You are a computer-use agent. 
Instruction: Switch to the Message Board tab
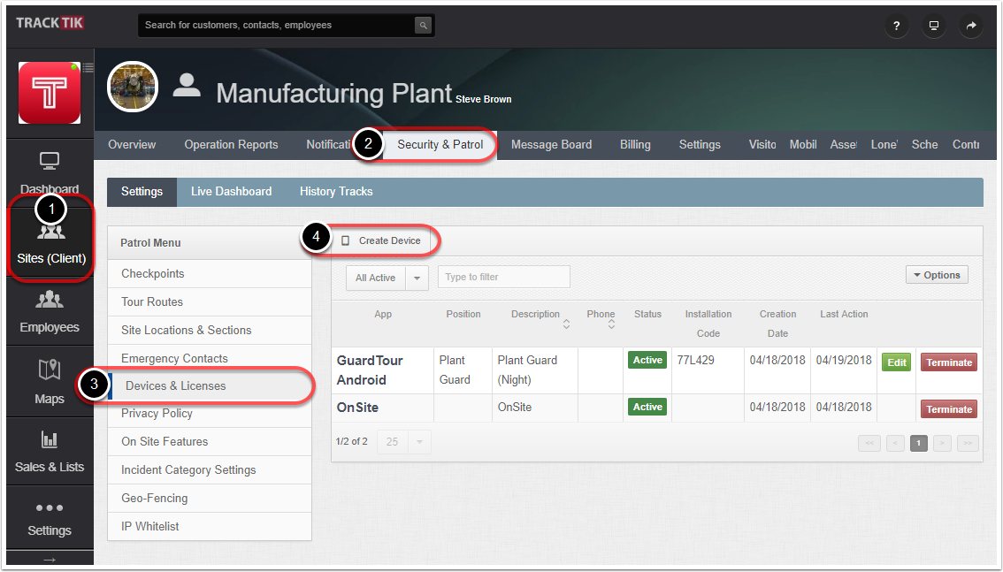point(551,145)
